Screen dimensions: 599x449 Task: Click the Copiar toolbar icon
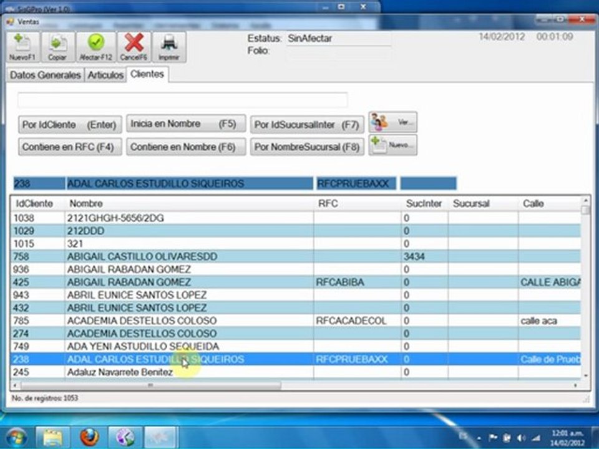[x=57, y=47]
